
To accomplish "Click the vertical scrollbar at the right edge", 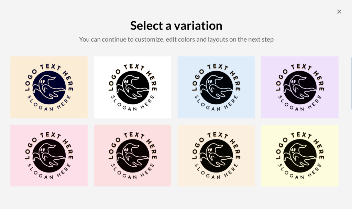I will (351, 83).
